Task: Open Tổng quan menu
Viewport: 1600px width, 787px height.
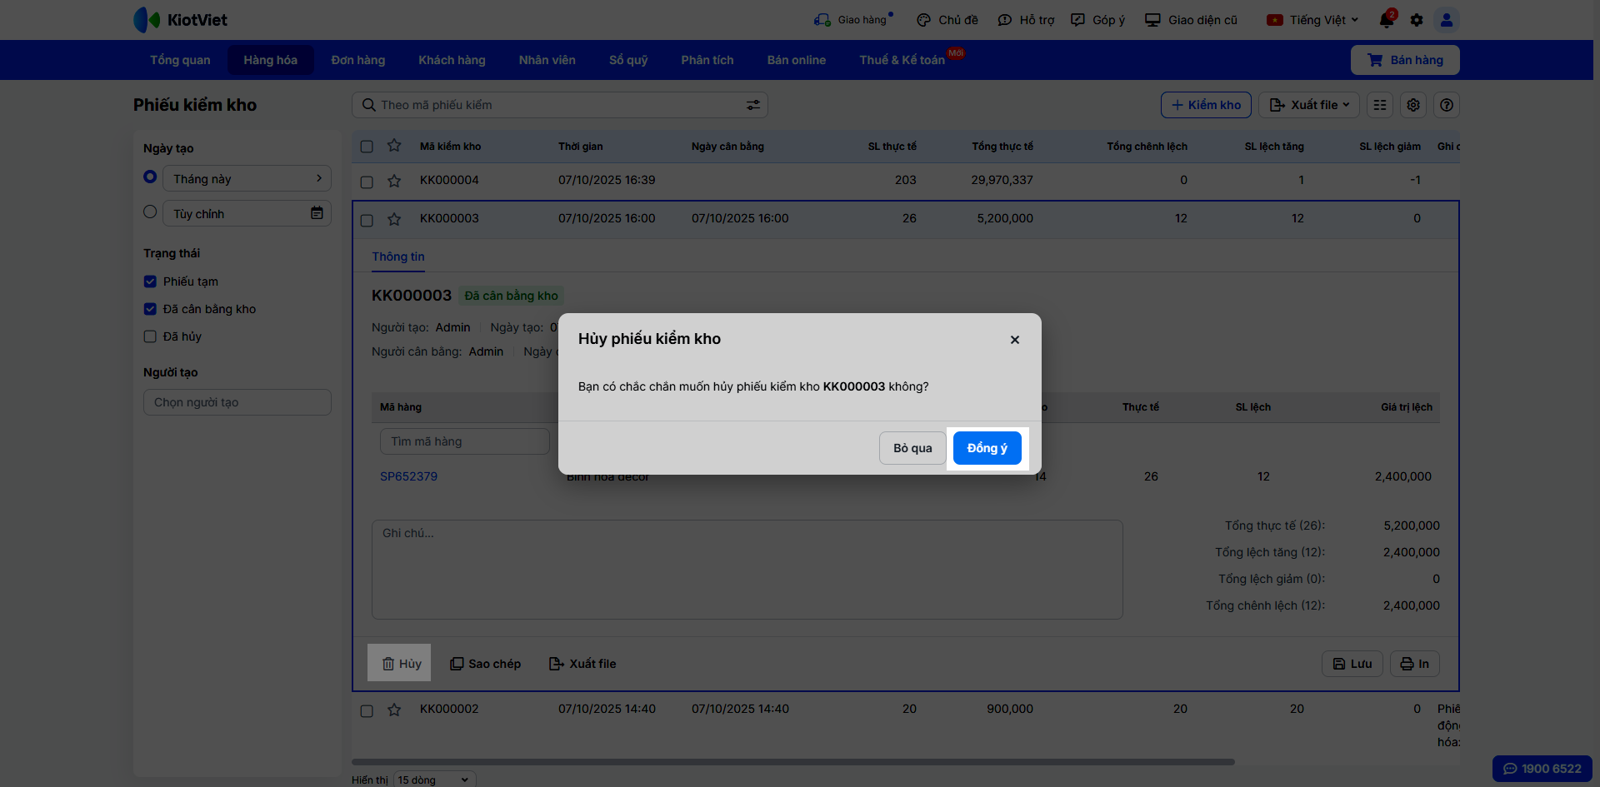Action: [x=180, y=60]
